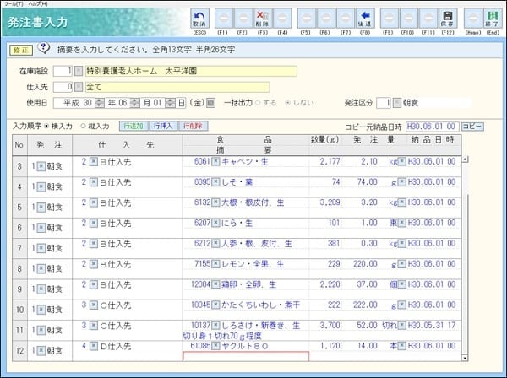Click 発注量 value 220.00 in レモン row
507x378 pixels.
(365, 264)
